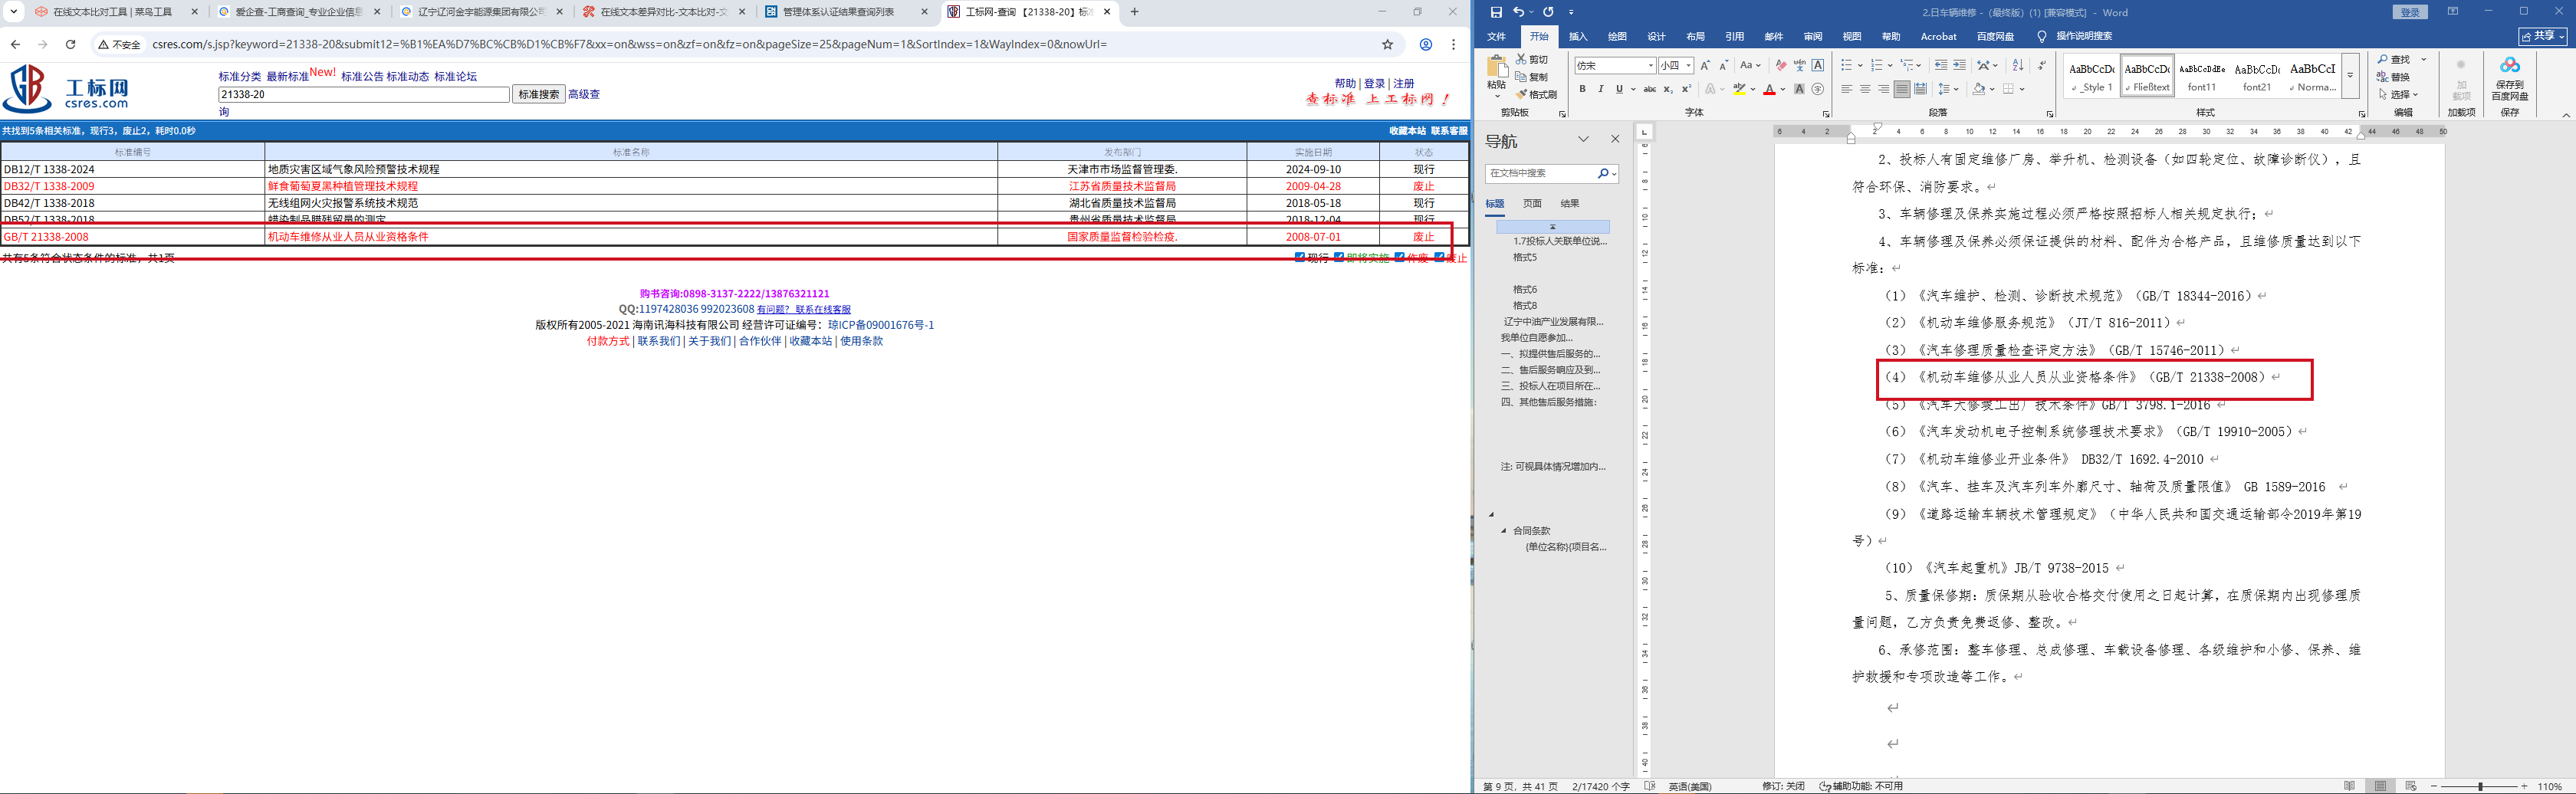Uncheck the 作废 status filter checkbox
Viewport: 2576px width, 794px height.
click(1400, 257)
